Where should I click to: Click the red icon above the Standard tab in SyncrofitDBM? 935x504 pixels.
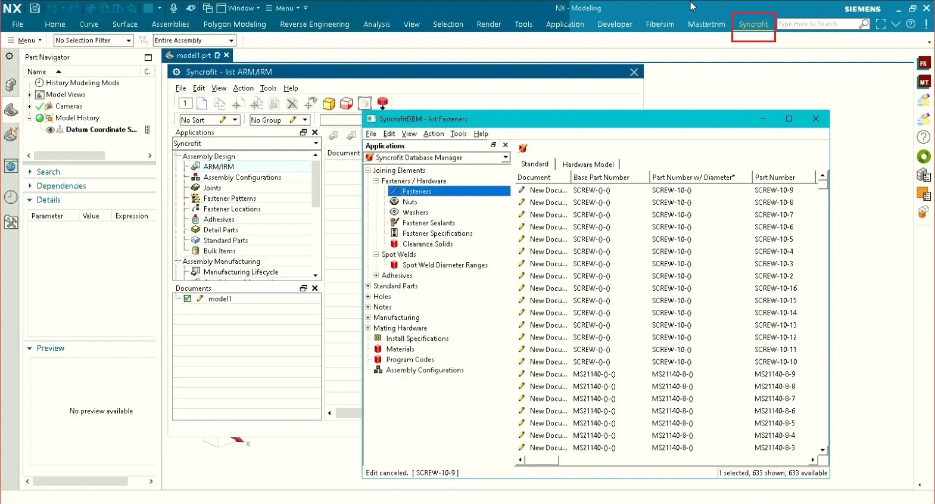click(523, 148)
